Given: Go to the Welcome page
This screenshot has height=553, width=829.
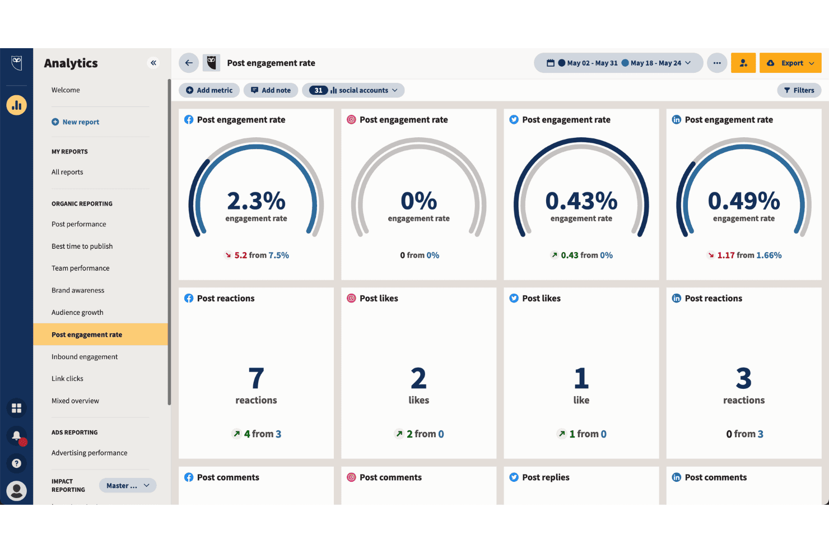Looking at the screenshot, I should 66,90.
